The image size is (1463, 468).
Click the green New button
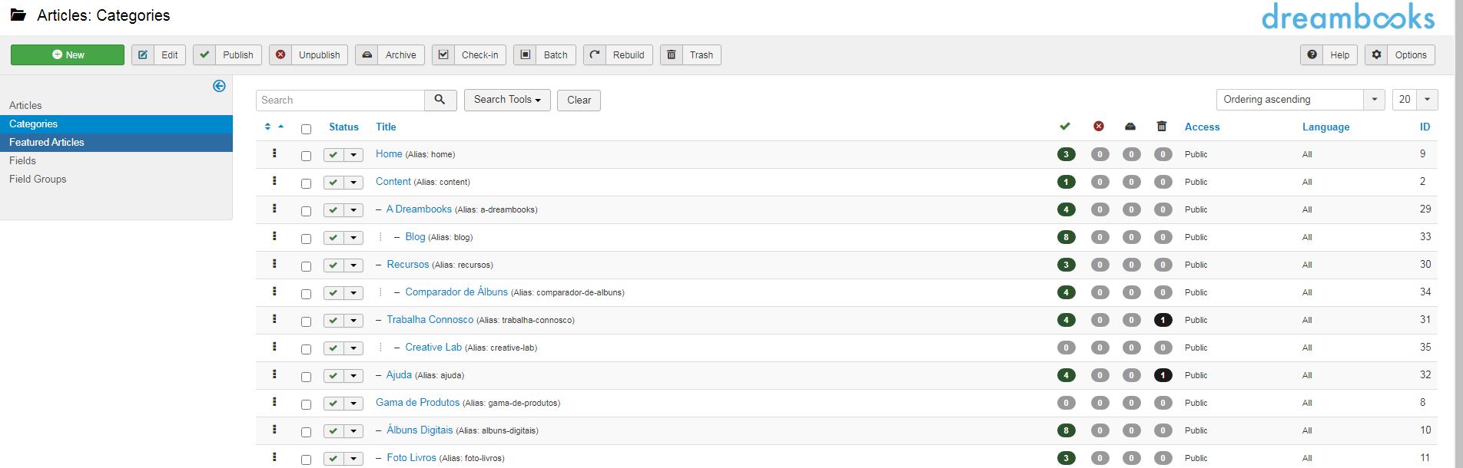pyautogui.click(x=68, y=55)
